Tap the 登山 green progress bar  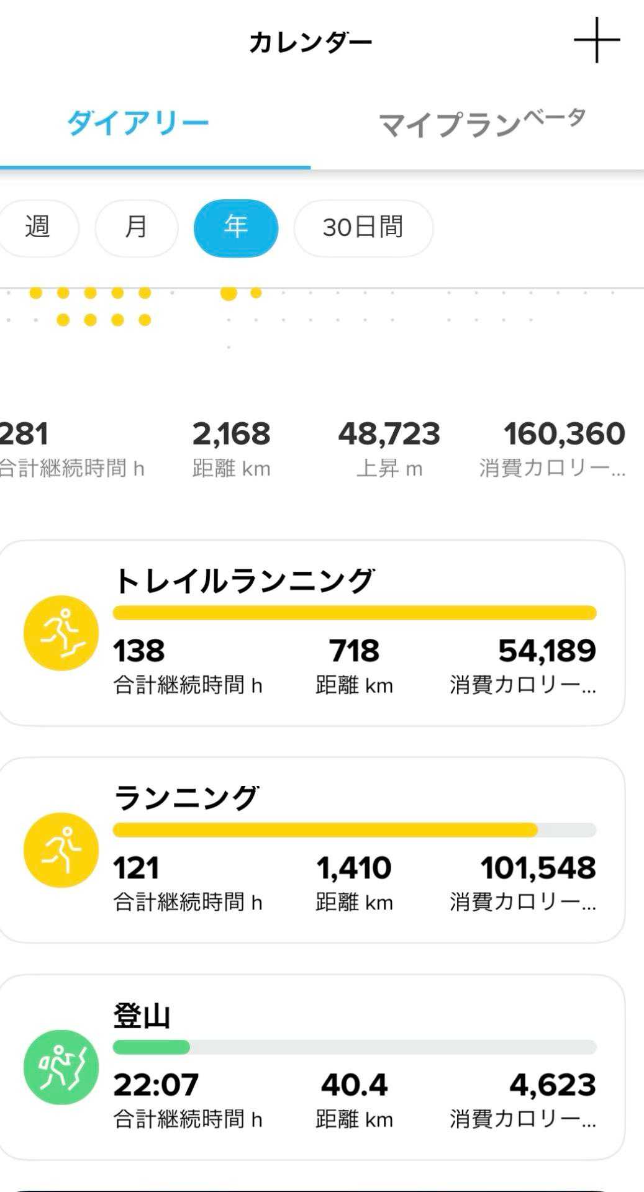152,1047
